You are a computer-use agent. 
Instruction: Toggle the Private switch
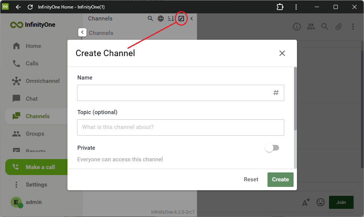pos(272,148)
